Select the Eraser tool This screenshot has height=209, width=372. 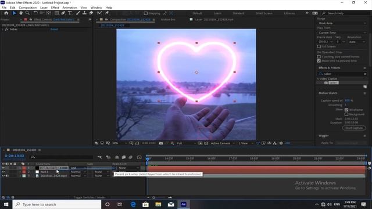pos(91,13)
